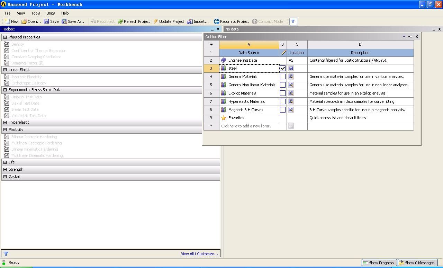Click the Uniaxial Test Data icon
Image resolution: width=443 pixels, height=268 pixels.
pyautogui.click(x=7, y=97)
